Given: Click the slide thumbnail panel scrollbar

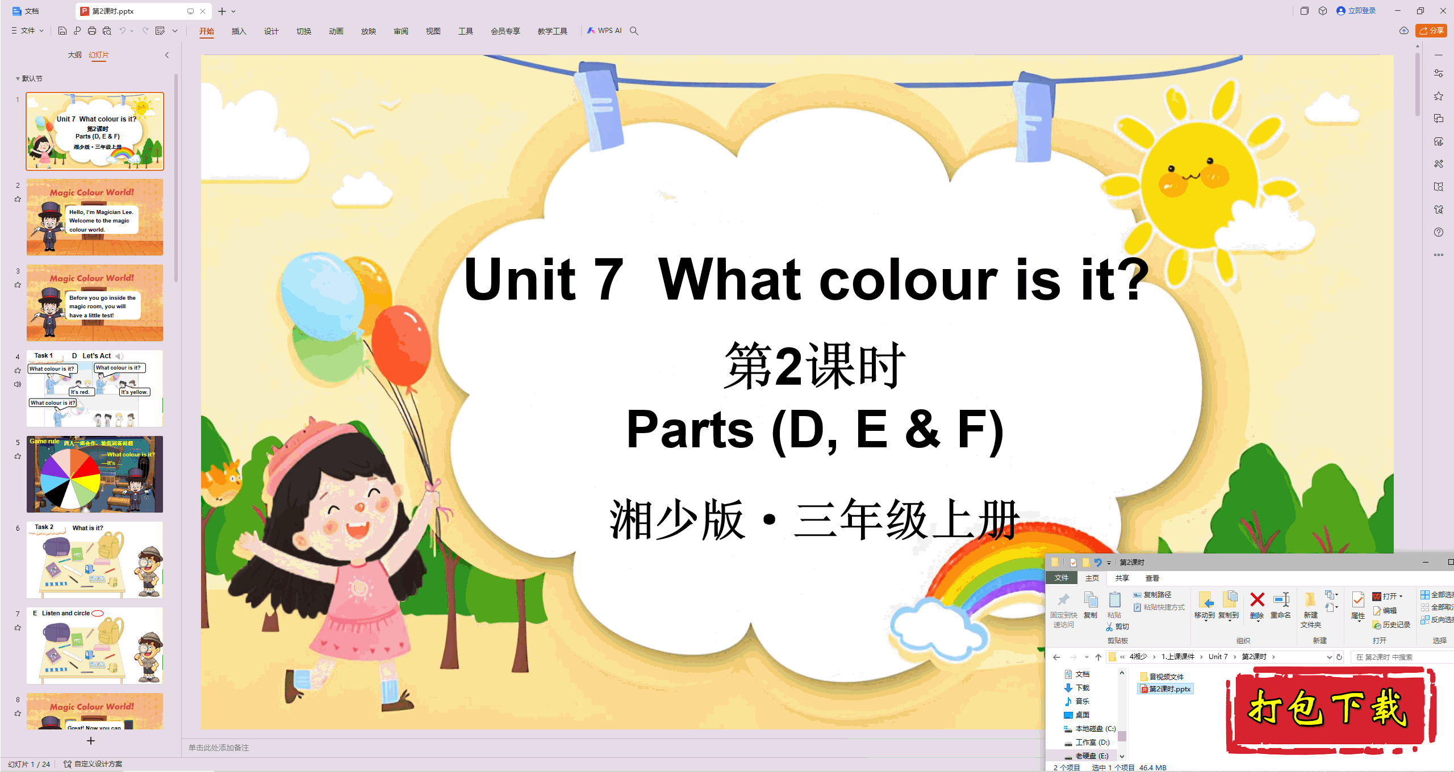Looking at the screenshot, I should 176,177.
